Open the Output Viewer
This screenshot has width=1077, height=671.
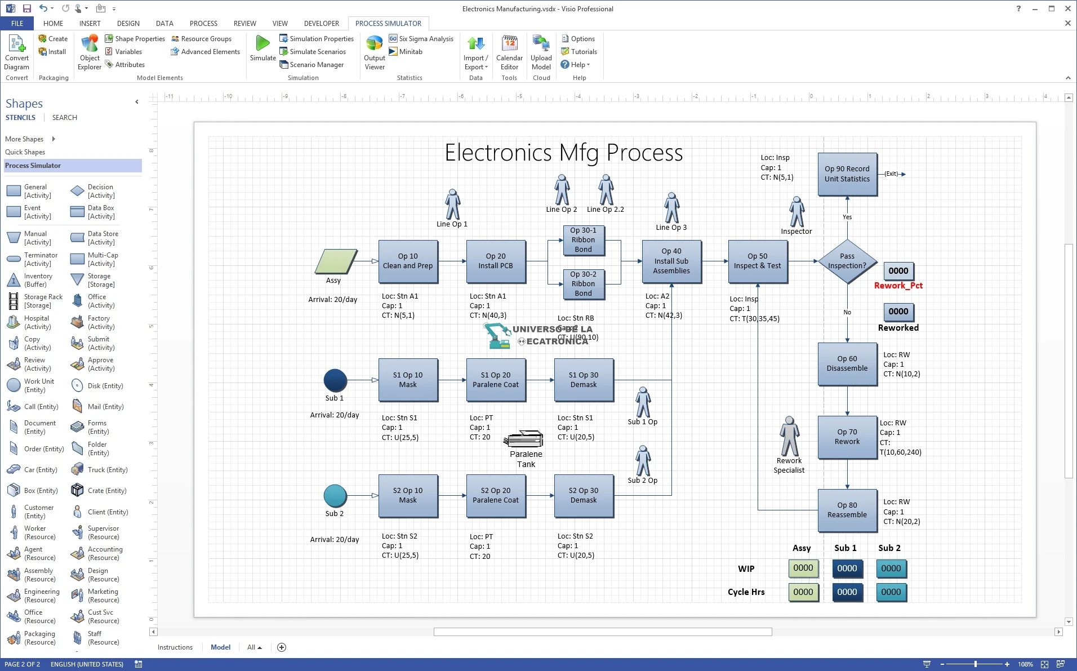coord(375,52)
